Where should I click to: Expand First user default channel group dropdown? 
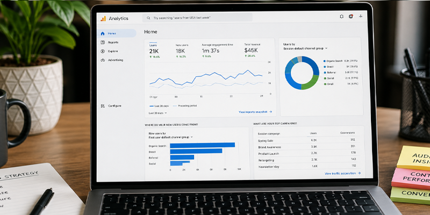coord(170,137)
